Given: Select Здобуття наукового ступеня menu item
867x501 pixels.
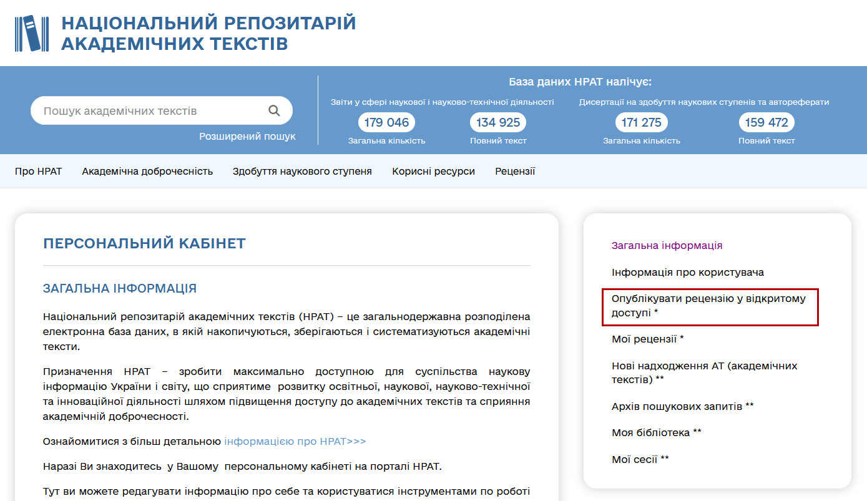Looking at the screenshot, I should [302, 171].
